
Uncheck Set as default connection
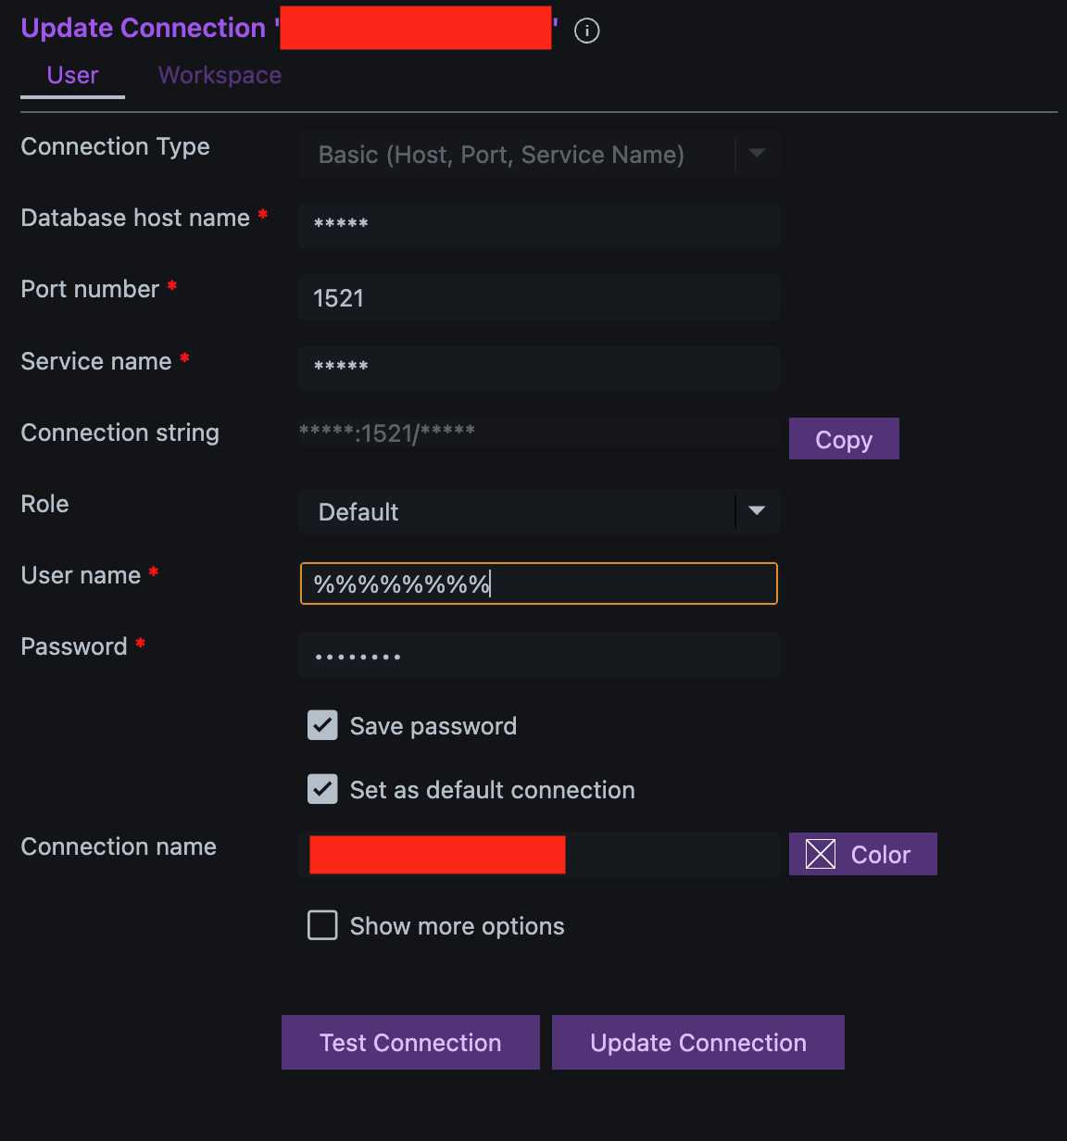pyautogui.click(x=322, y=789)
